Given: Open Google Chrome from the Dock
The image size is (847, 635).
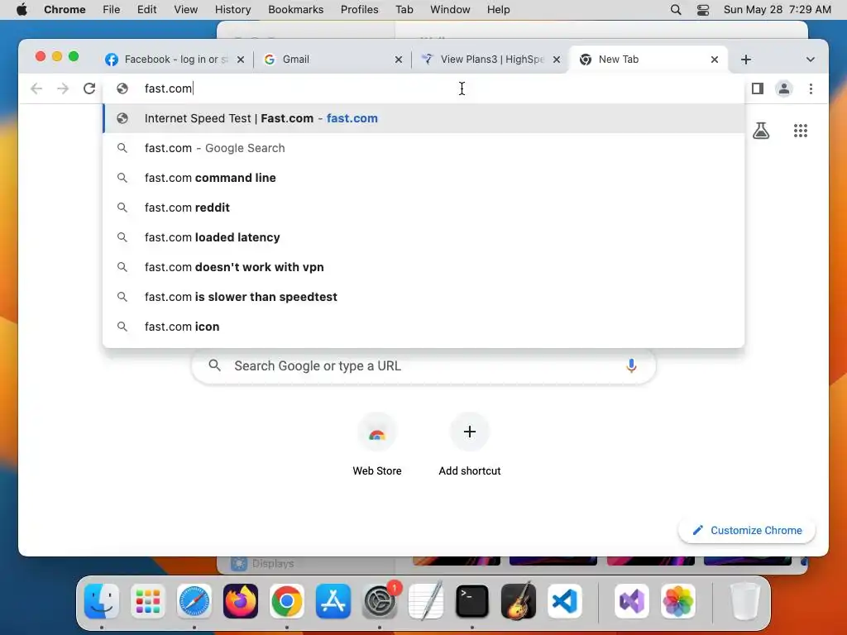Looking at the screenshot, I should [287, 601].
